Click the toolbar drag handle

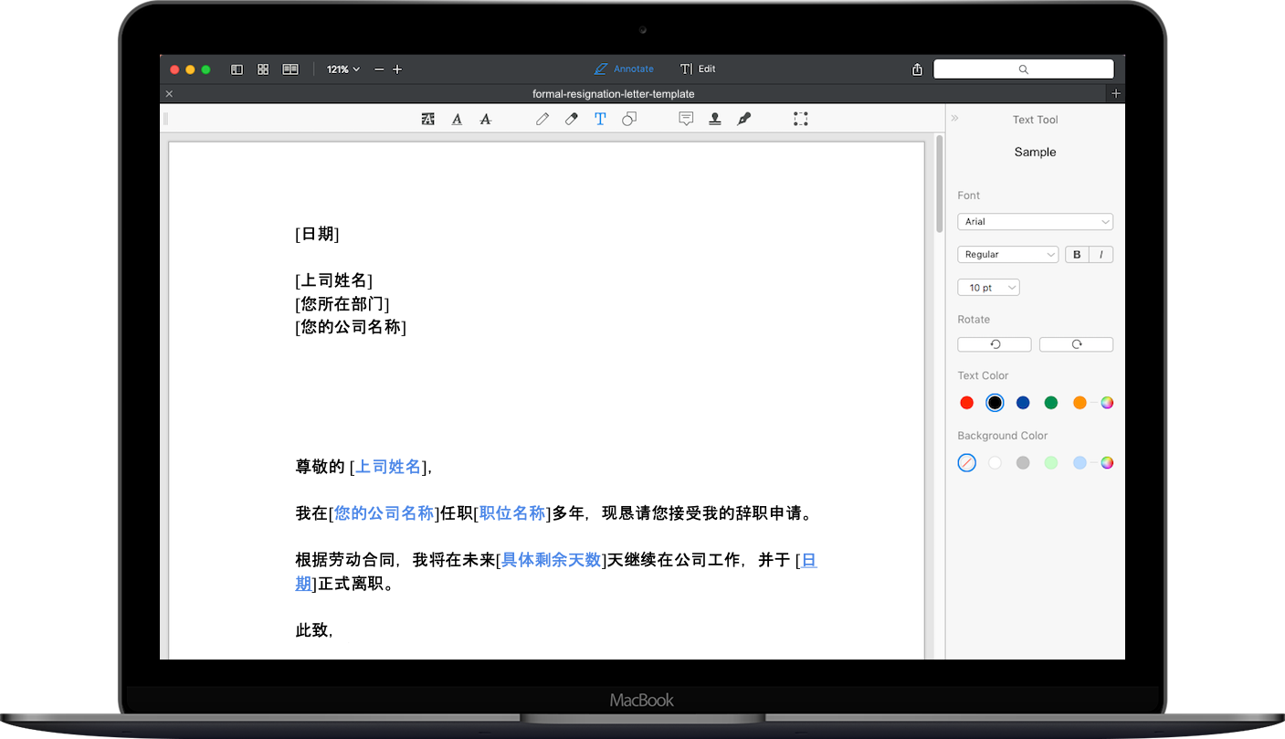coord(165,119)
